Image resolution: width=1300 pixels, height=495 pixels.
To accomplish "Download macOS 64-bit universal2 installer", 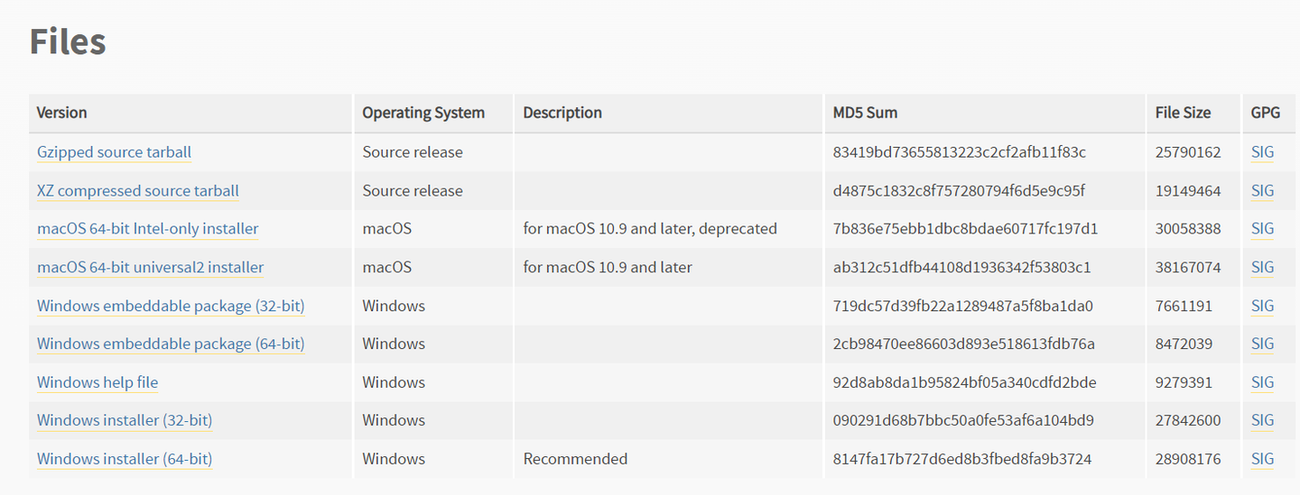I will (x=150, y=268).
